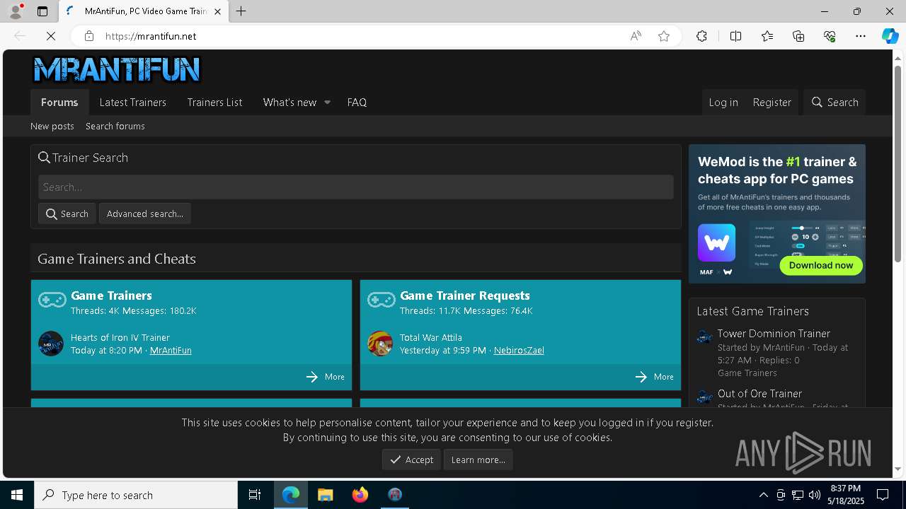Viewport: 906px width, 509px height.
Task: Open Advanced search options
Action: point(145,213)
